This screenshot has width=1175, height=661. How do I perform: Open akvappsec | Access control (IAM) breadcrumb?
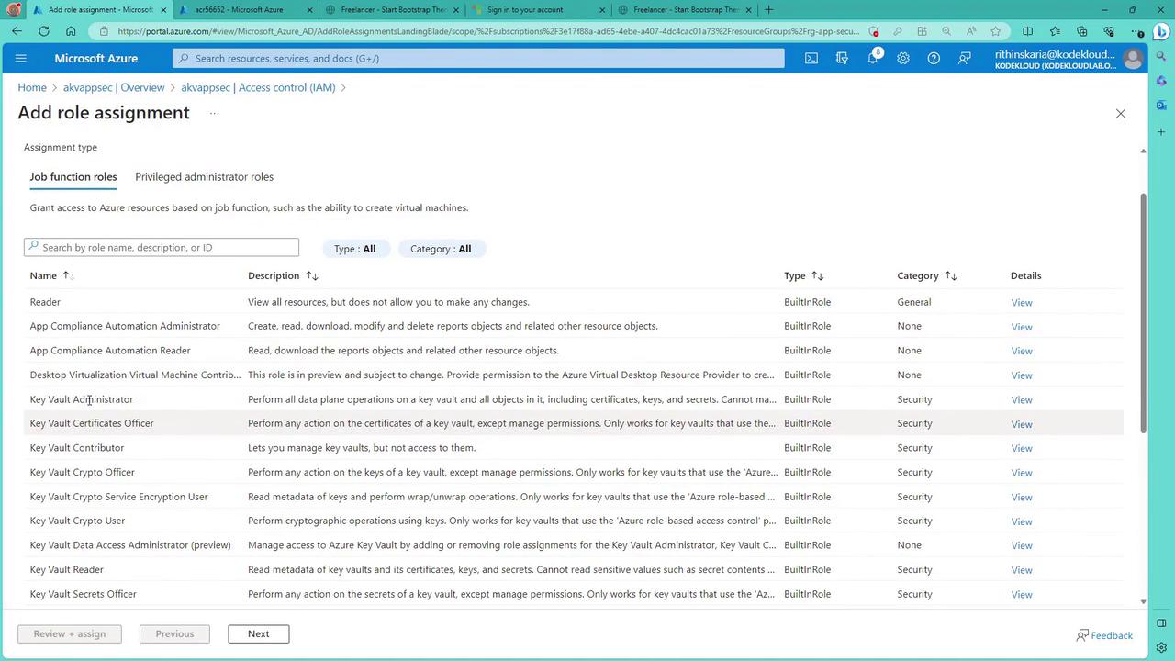pyautogui.click(x=258, y=87)
